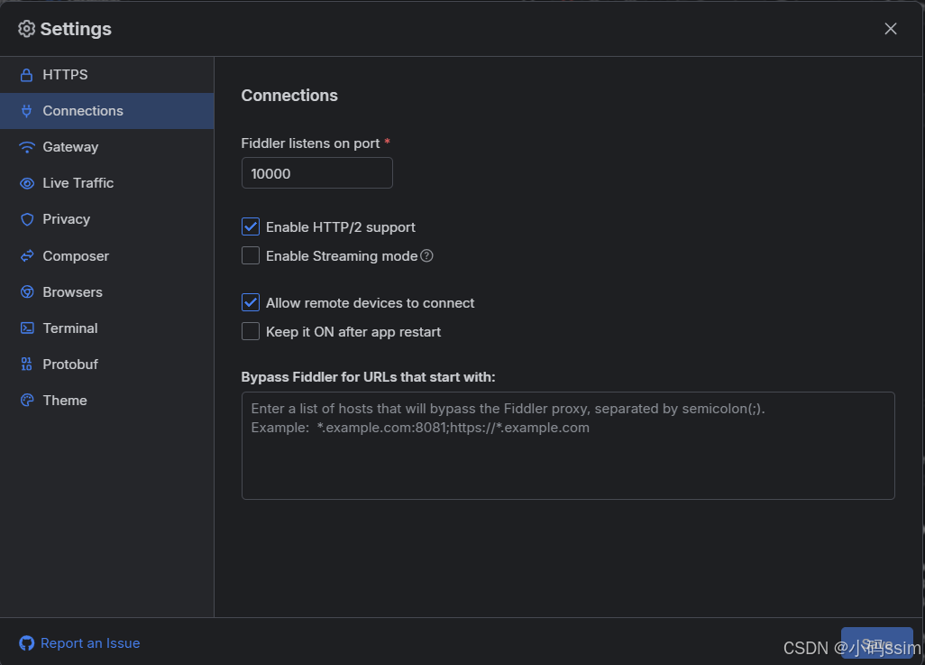Image resolution: width=925 pixels, height=665 pixels.
Task: Click the shield icon for Privacy
Action: (26, 219)
